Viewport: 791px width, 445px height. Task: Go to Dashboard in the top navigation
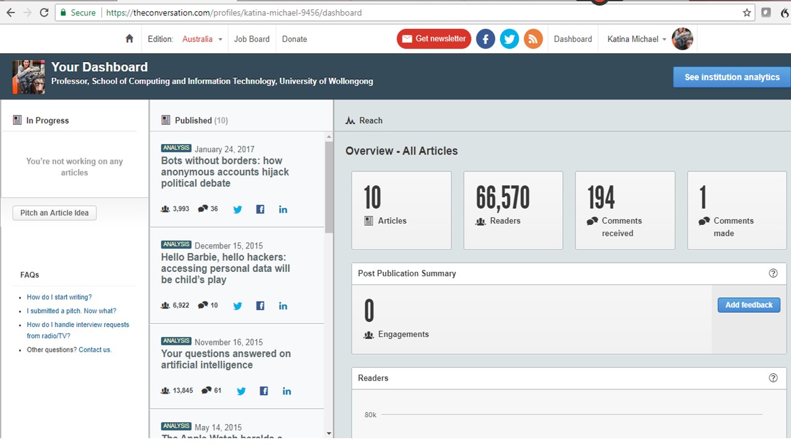tap(573, 39)
